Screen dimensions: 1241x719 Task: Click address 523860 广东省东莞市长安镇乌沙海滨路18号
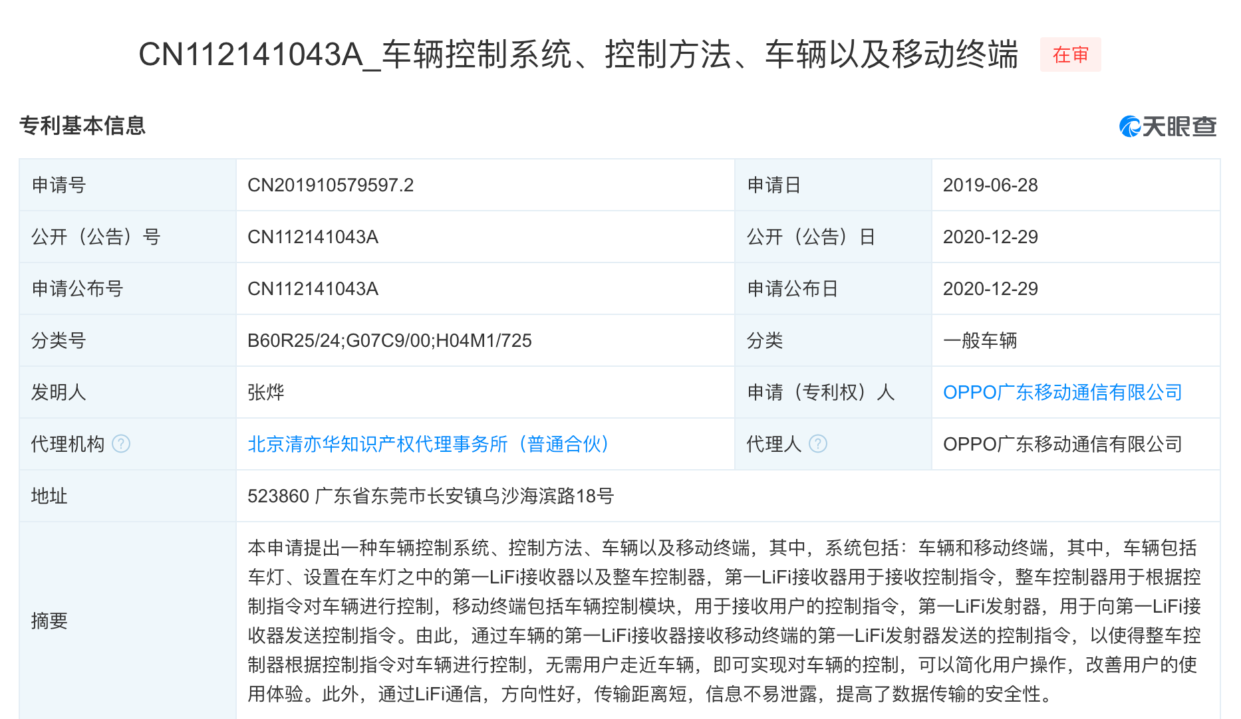[431, 496]
